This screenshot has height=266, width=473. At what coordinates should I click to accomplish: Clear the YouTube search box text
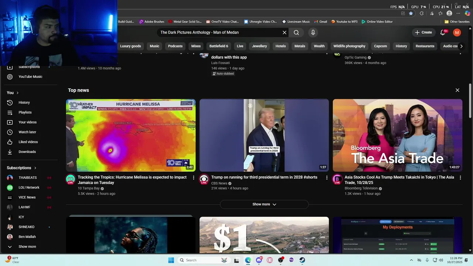point(285,33)
